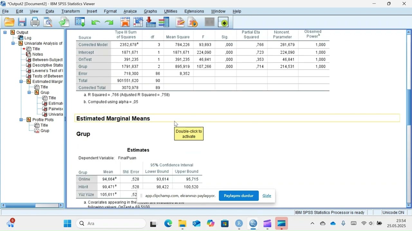Click the Estimates table title
Screen dimensions: 412x231
point(138,150)
